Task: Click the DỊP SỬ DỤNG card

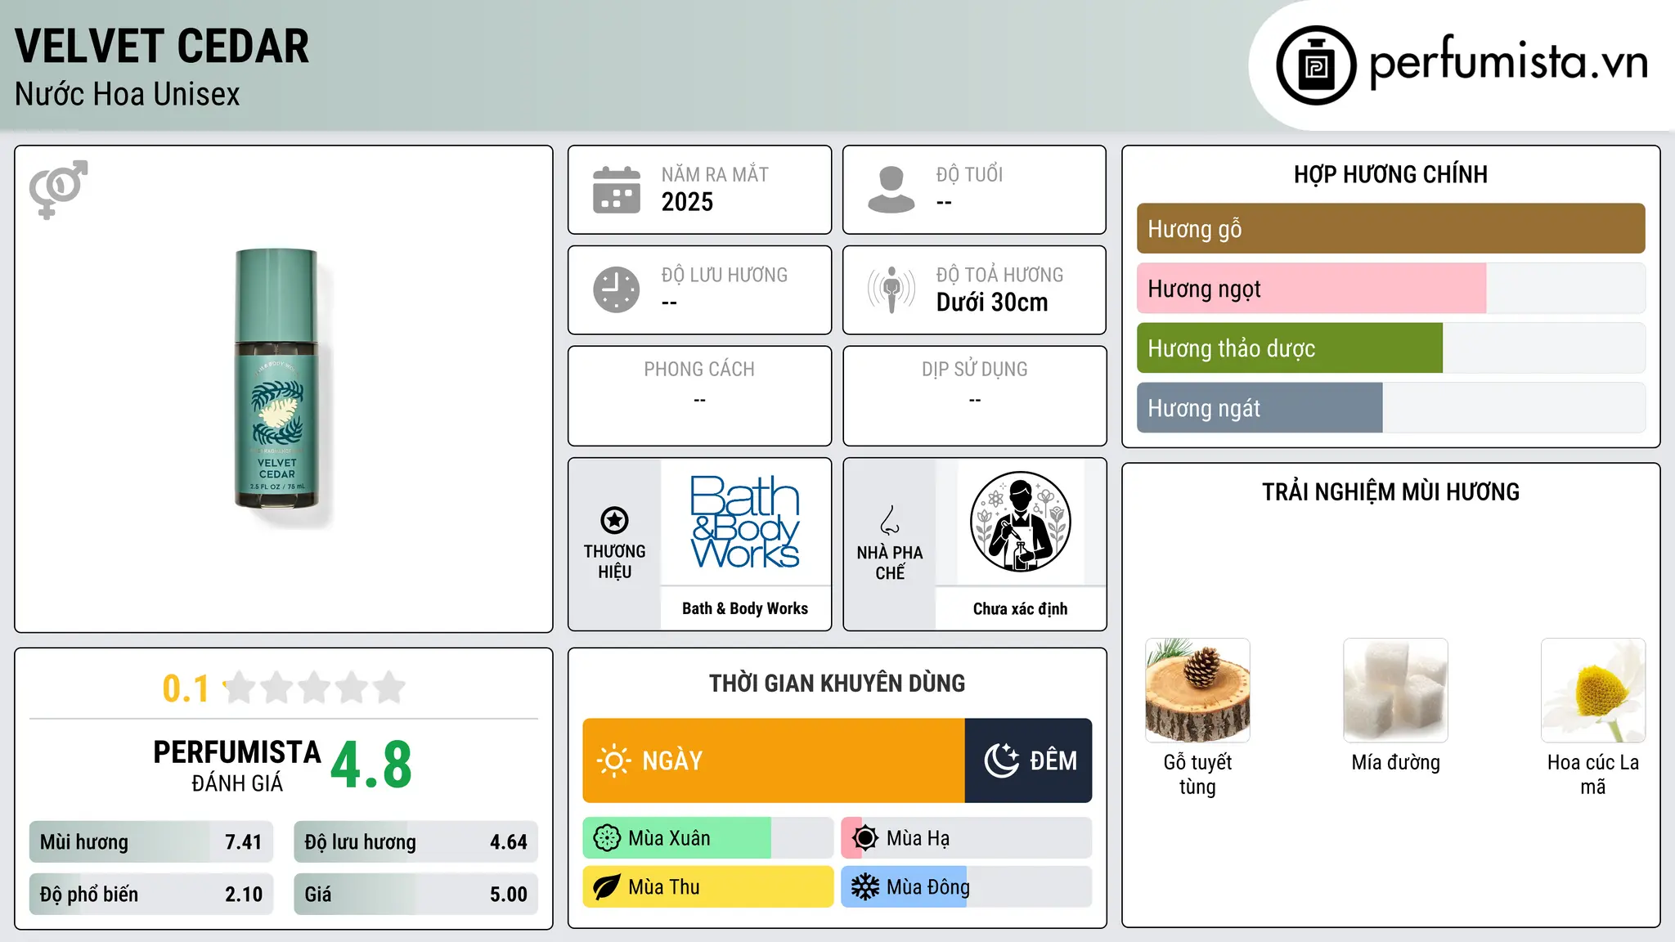Action: click(974, 396)
